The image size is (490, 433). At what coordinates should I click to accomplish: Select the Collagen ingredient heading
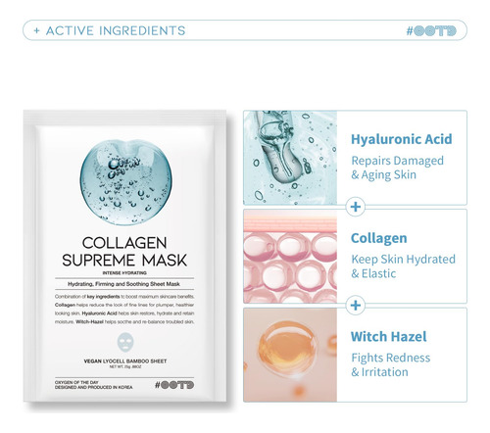[379, 238]
